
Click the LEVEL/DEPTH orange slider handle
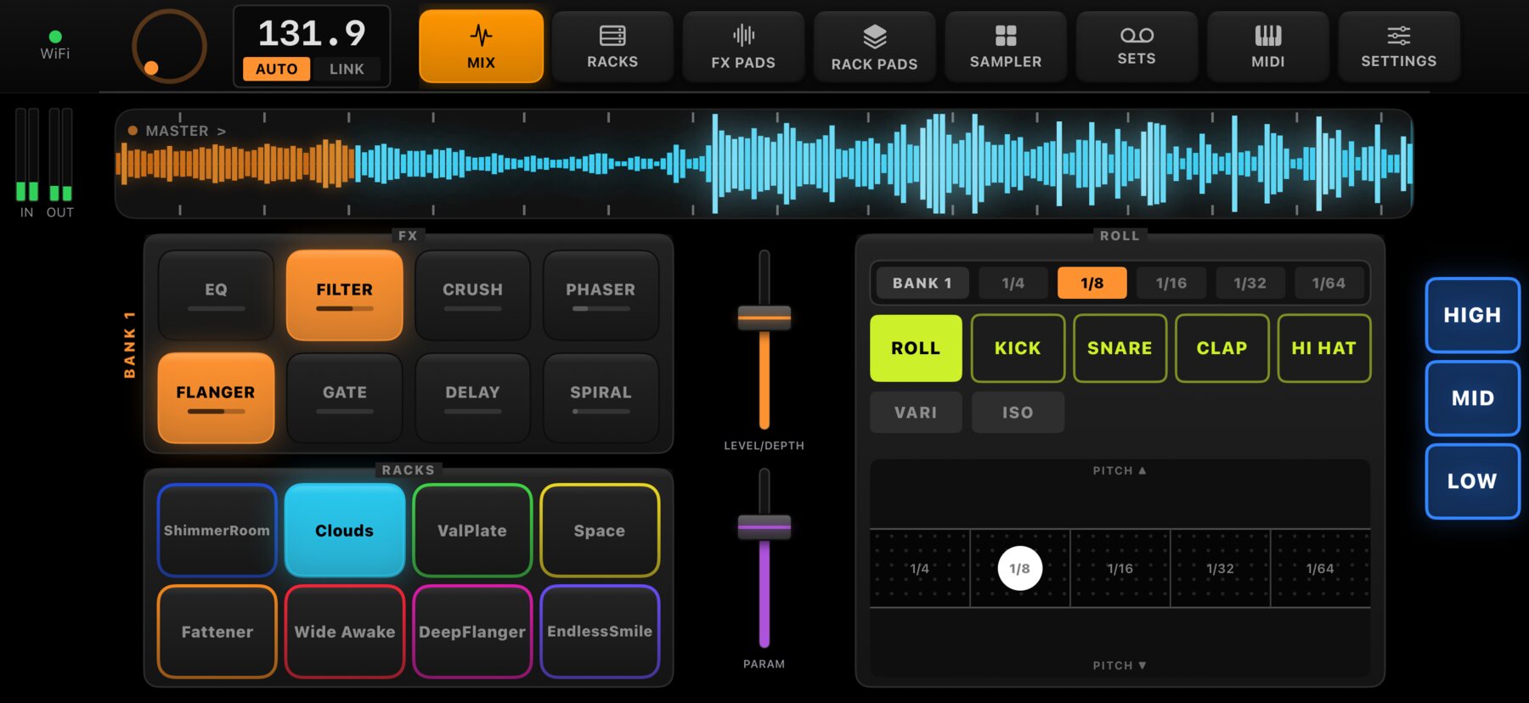(764, 318)
